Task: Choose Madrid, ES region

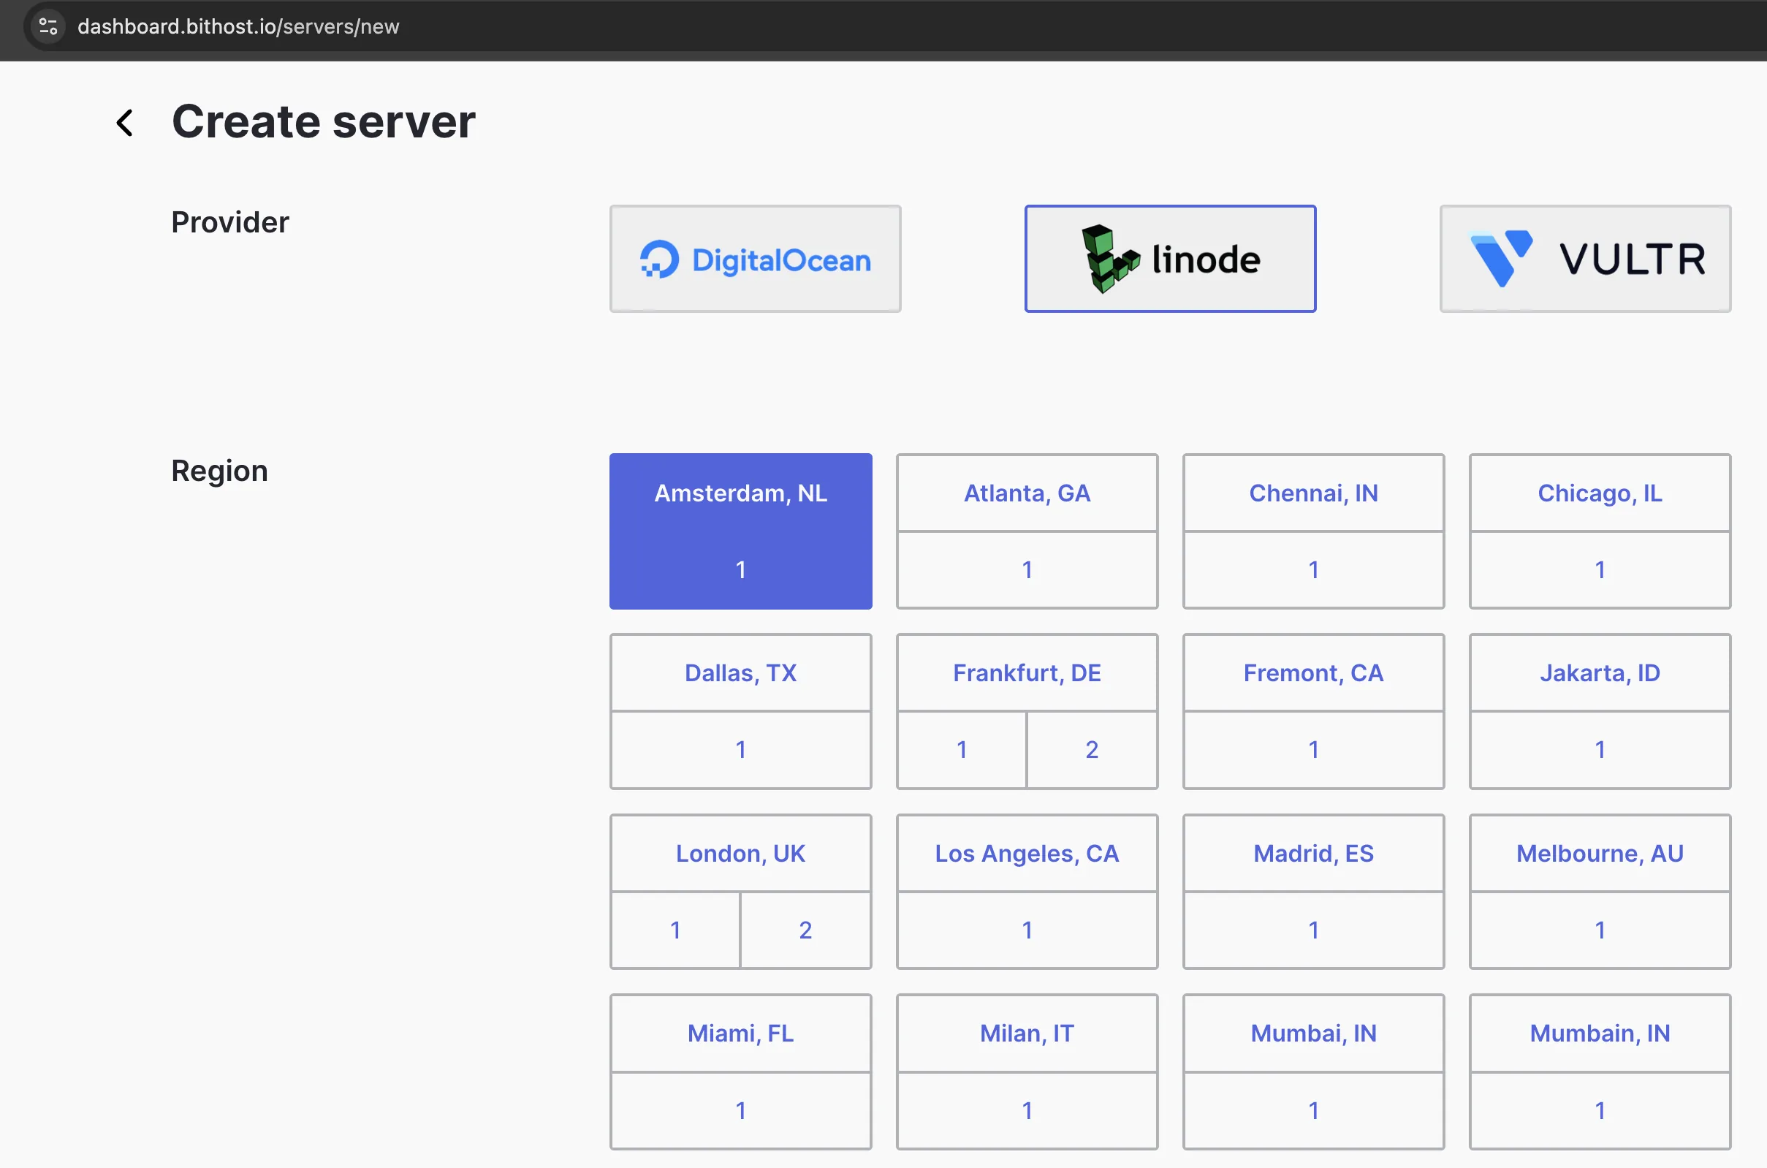Action: tap(1313, 854)
